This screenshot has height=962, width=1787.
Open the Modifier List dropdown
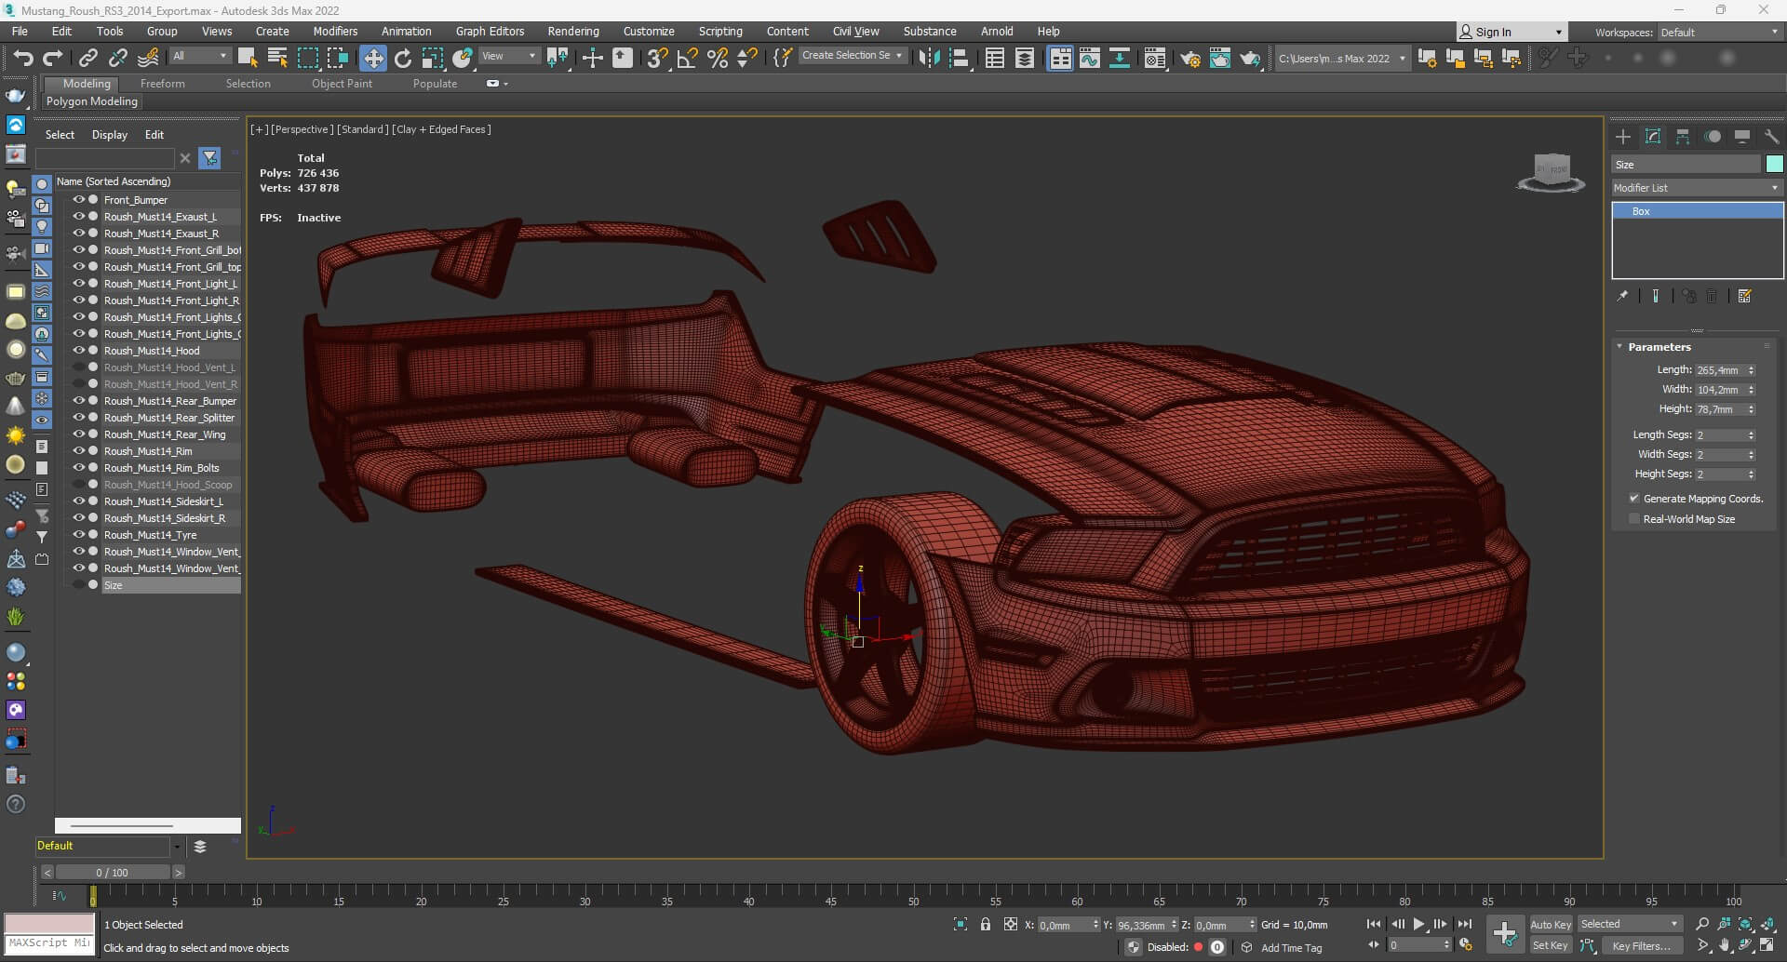pos(1697,188)
